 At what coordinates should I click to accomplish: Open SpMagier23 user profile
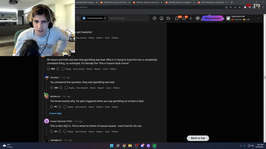click(x=56, y=140)
